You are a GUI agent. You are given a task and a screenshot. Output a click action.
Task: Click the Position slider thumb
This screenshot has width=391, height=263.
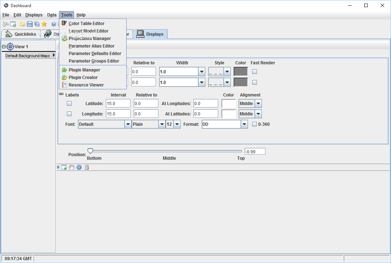click(90, 151)
